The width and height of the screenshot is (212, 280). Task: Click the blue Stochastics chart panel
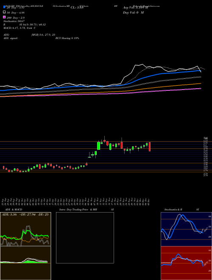[x=186, y=229]
